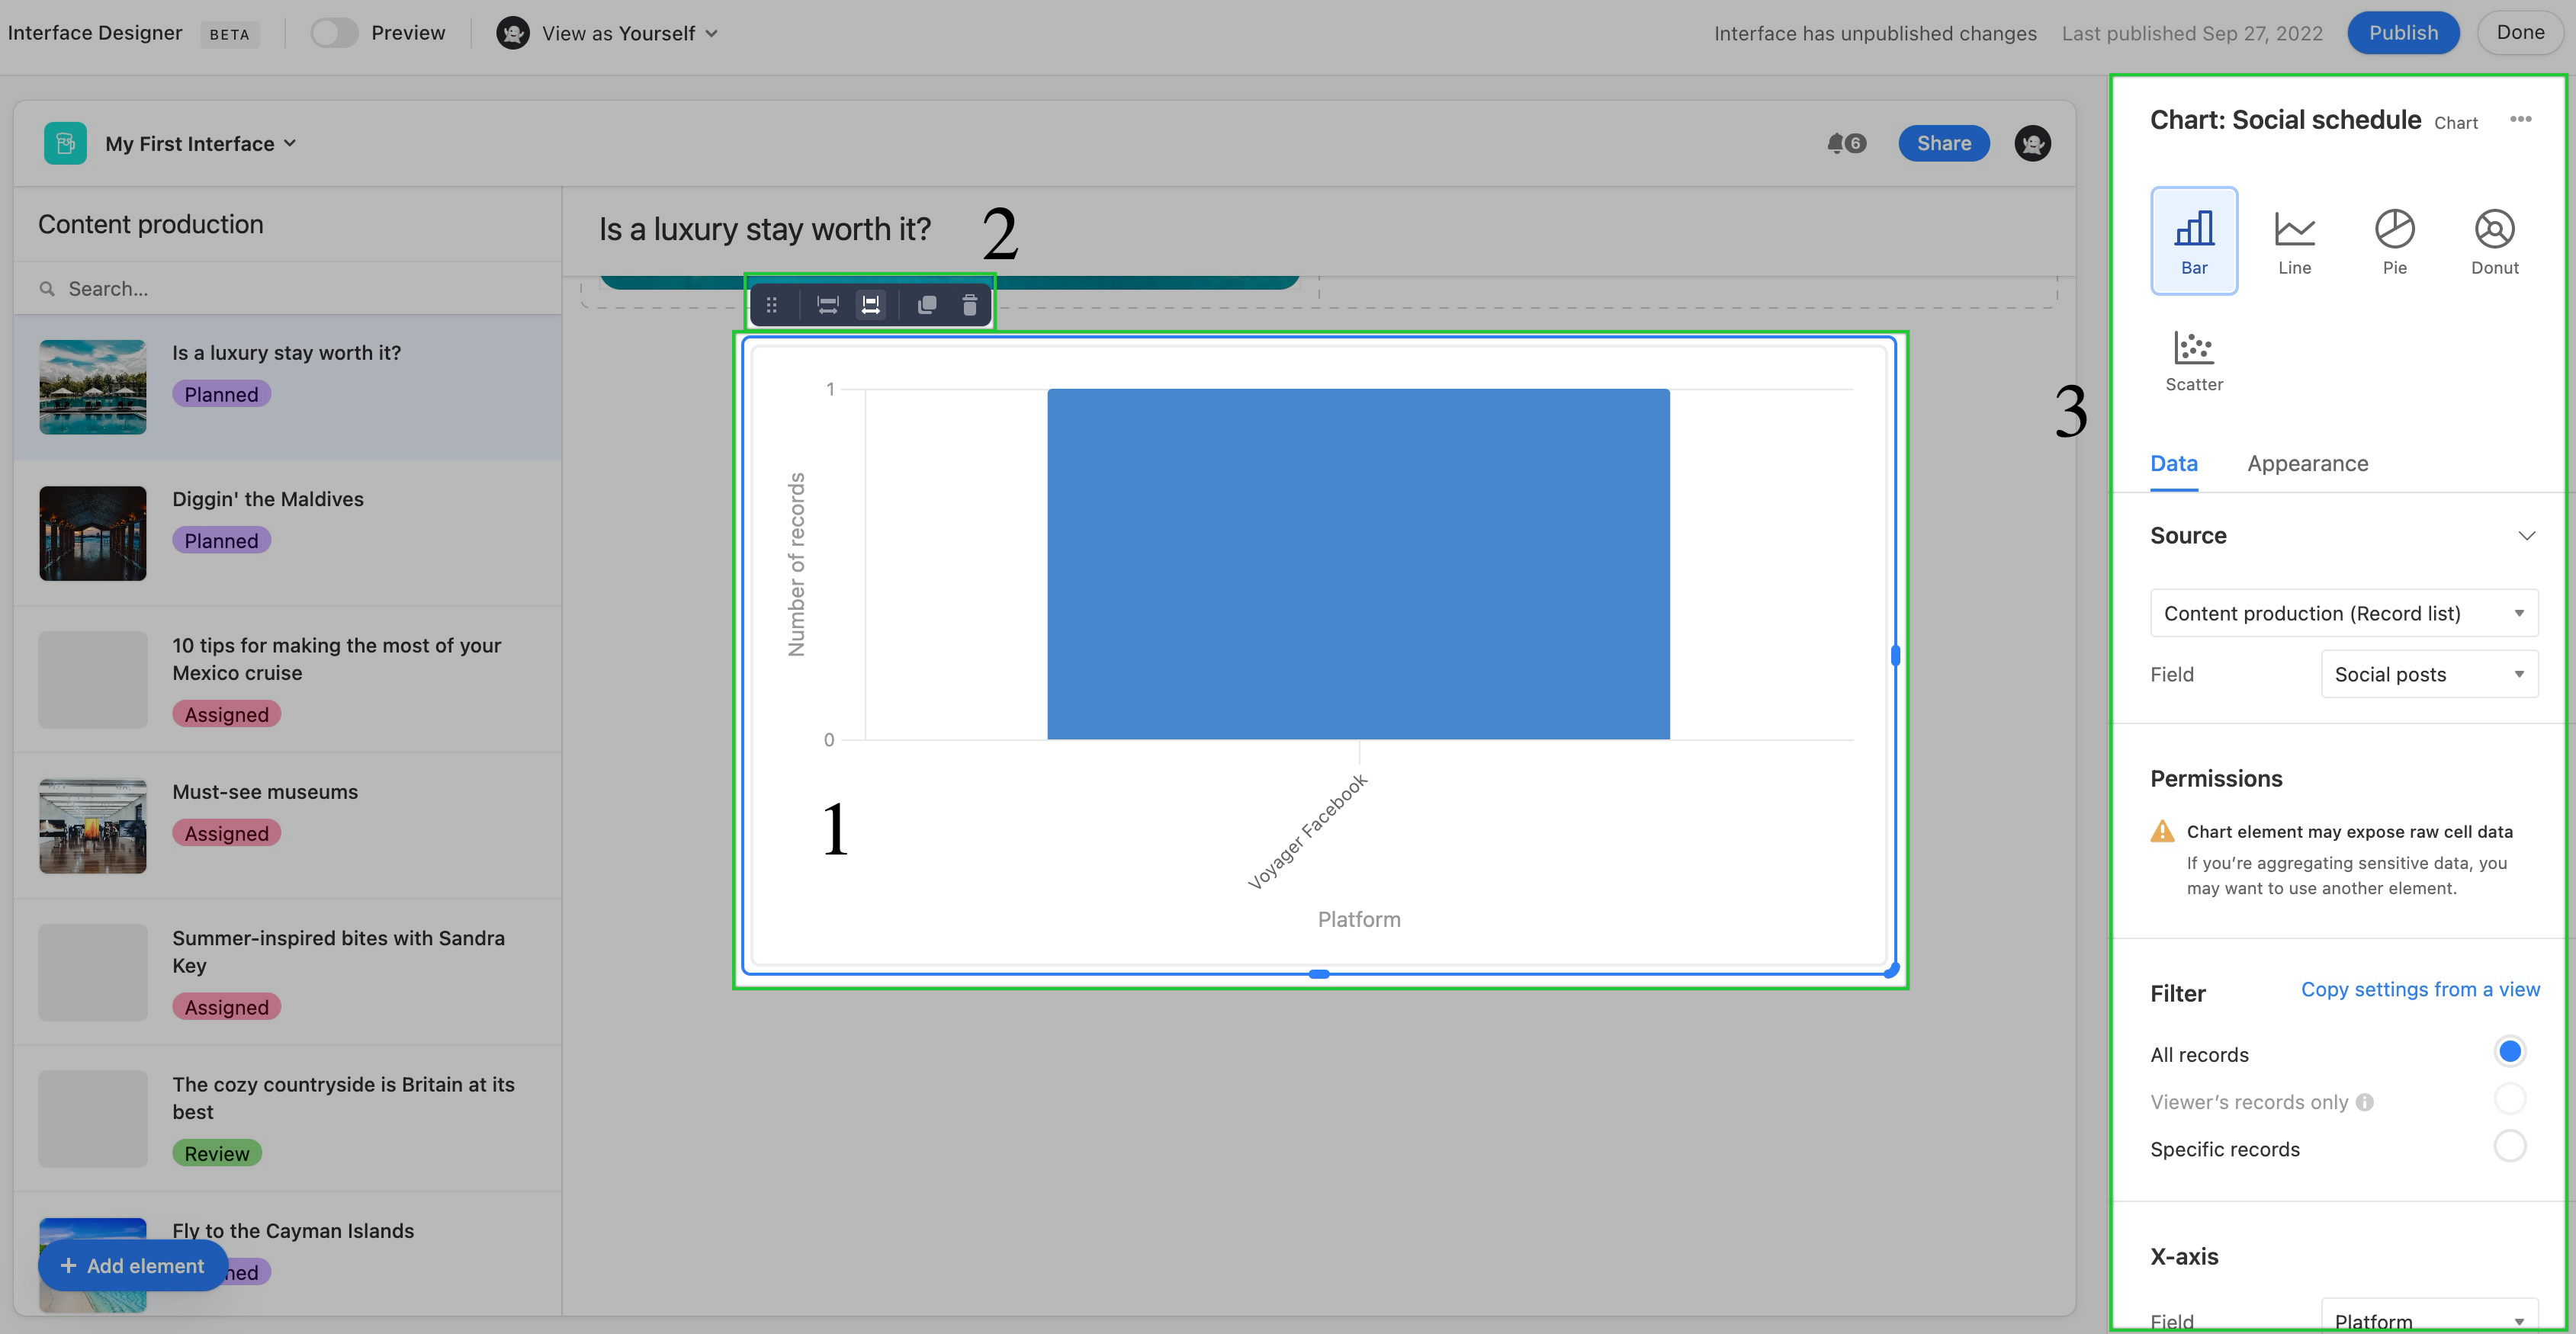The image size is (2576, 1334).
Task: Click the 'Number of records' y-axis title
Action: 796,565
